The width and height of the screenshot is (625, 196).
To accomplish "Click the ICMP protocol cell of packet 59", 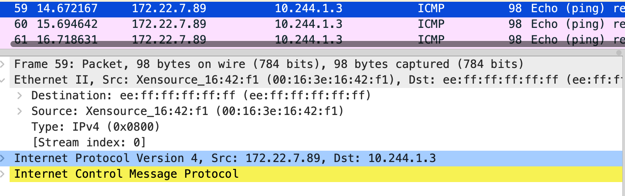I will pyautogui.click(x=431, y=8).
